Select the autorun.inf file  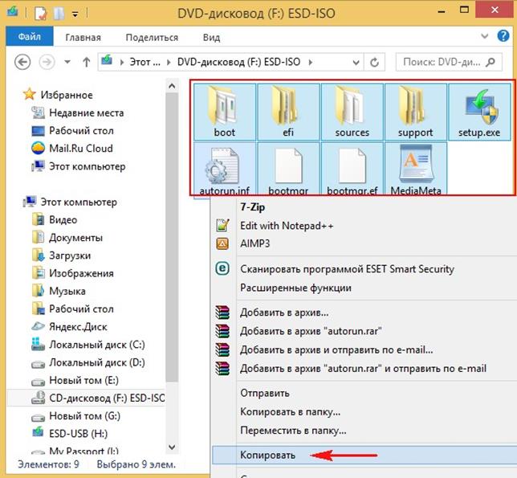tap(225, 169)
